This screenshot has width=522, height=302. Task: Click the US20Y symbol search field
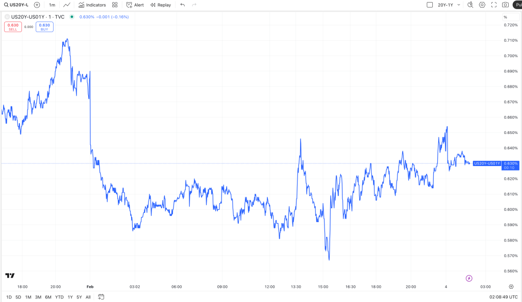[16, 5]
